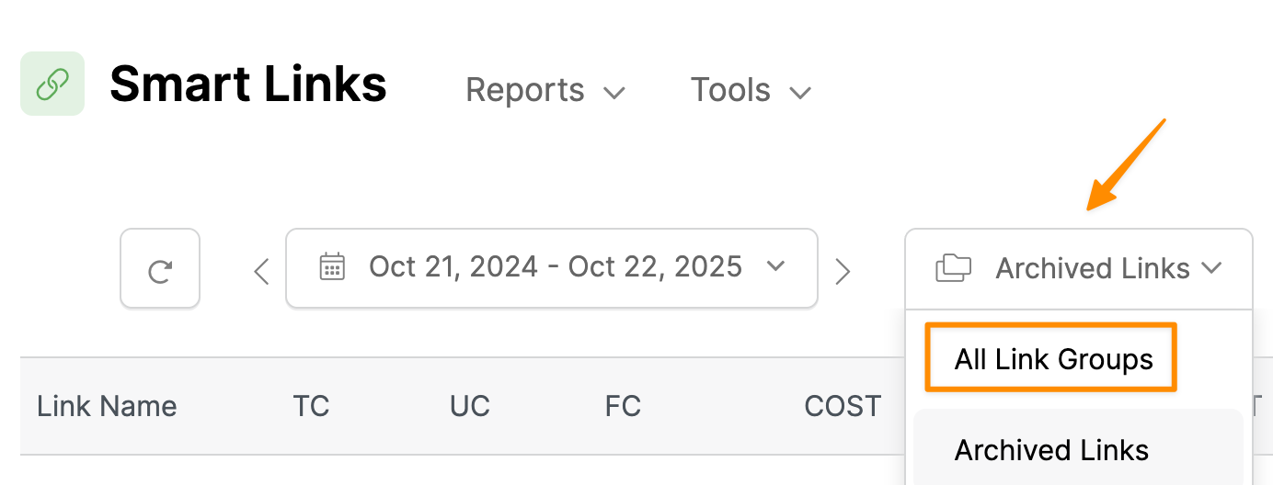Click the Smart Links page title

pos(248,85)
